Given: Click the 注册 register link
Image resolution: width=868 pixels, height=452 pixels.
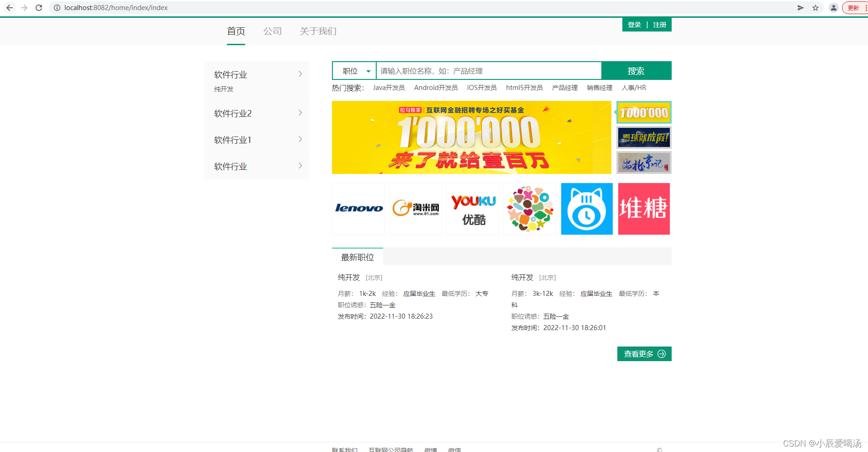Looking at the screenshot, I should 660,25.
